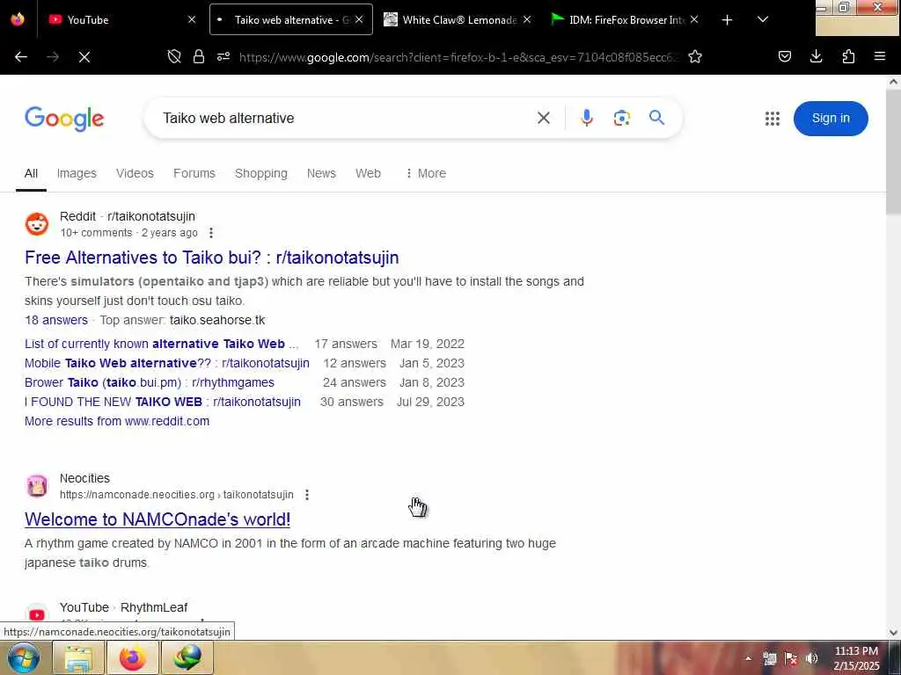Close the Taiko web alternative tab
The image size is (901, 675).
pos(359,19)
